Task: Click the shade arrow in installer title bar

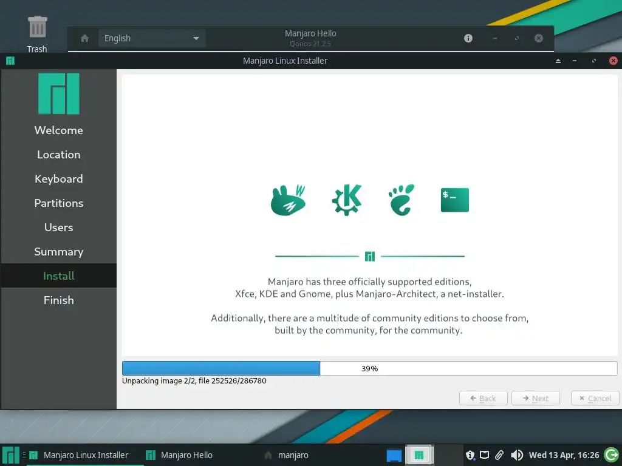Action: pos(558,61)
